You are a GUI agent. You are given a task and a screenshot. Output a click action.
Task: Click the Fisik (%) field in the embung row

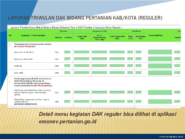click(130, 66)
